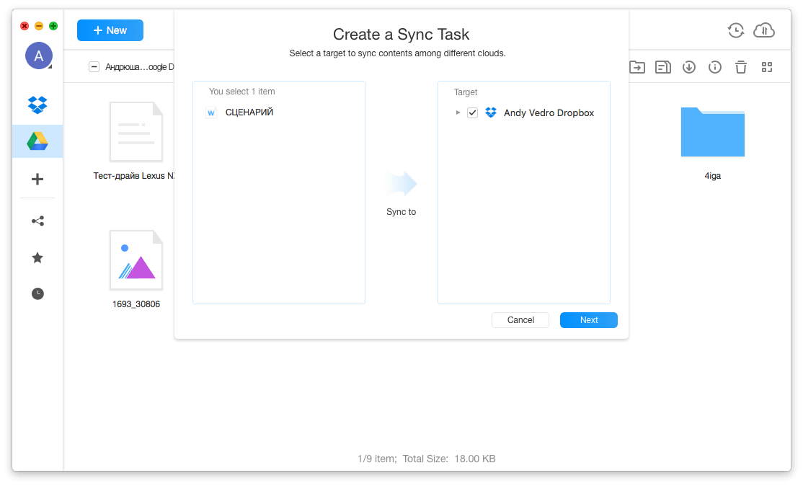Open the shared items sidebar icon
Image resolution: width=803 pixels, height=486 pixels.
coord(37,221)
